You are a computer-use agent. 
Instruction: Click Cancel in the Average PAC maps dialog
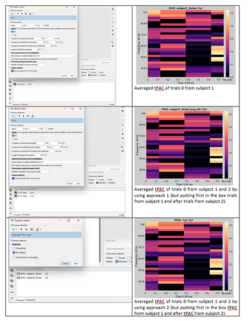65,264
